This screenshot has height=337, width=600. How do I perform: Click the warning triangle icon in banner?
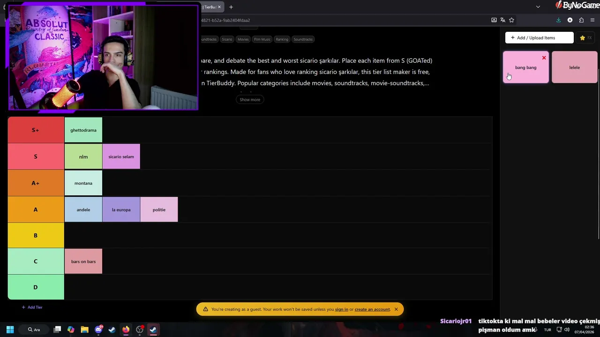click(x=205, y=309)
